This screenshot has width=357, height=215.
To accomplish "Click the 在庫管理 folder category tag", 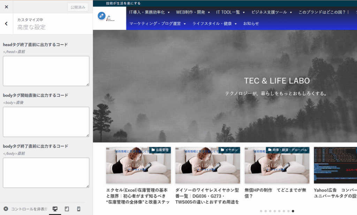I will (160, 150).
